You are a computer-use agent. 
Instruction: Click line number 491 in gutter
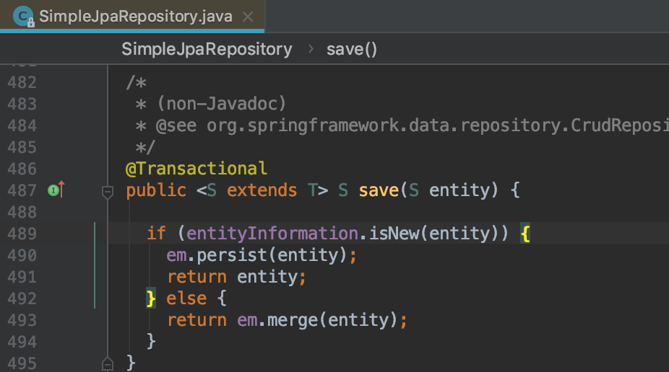tap(22, 277)
